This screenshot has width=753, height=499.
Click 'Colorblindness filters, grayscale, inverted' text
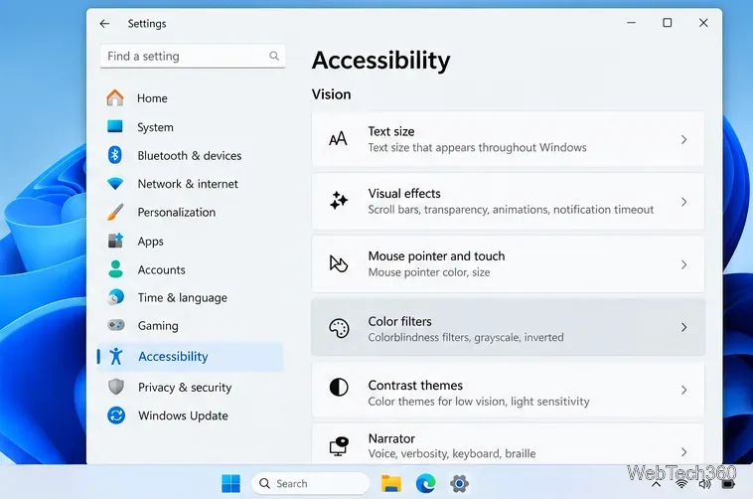coord(466,337)
